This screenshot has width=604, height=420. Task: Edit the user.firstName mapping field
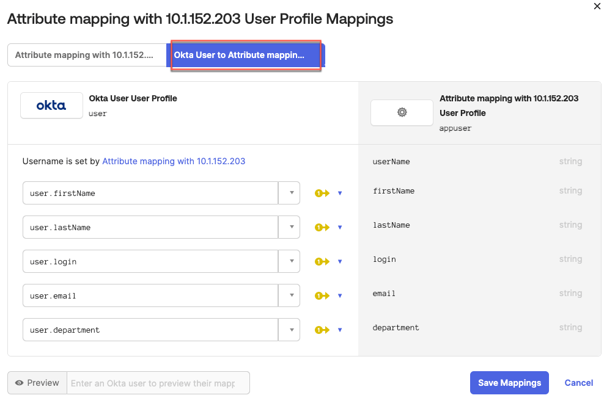coord(150,193)
